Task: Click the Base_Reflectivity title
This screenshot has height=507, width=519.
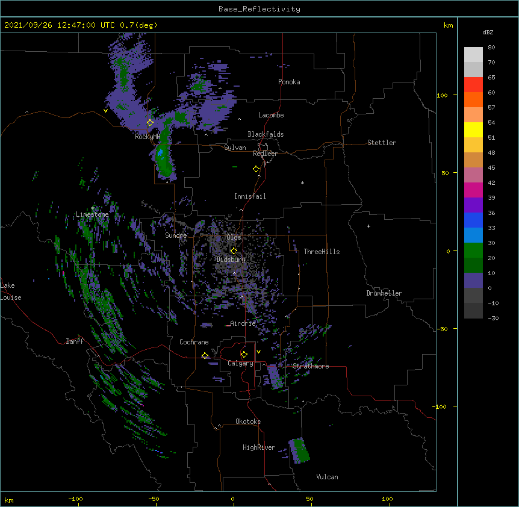Action: coord(259,9)
